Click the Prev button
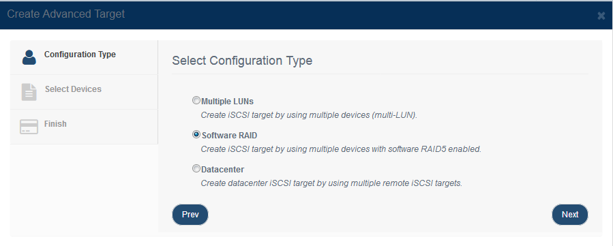Viewport: 613px width, 246px height. coord(190,215)
